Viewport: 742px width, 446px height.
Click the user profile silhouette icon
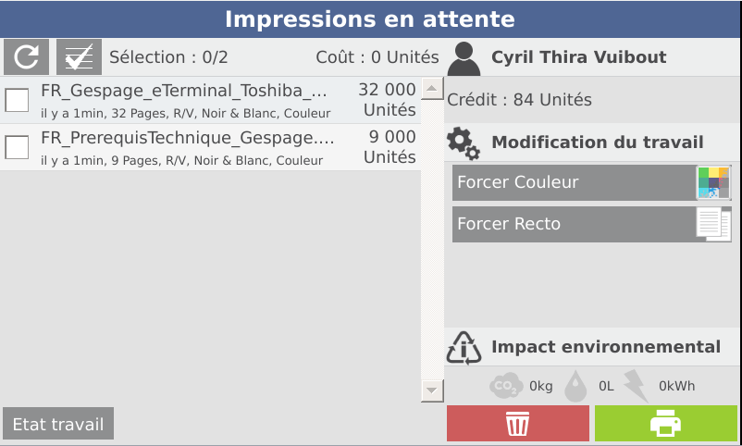(464, 58)
